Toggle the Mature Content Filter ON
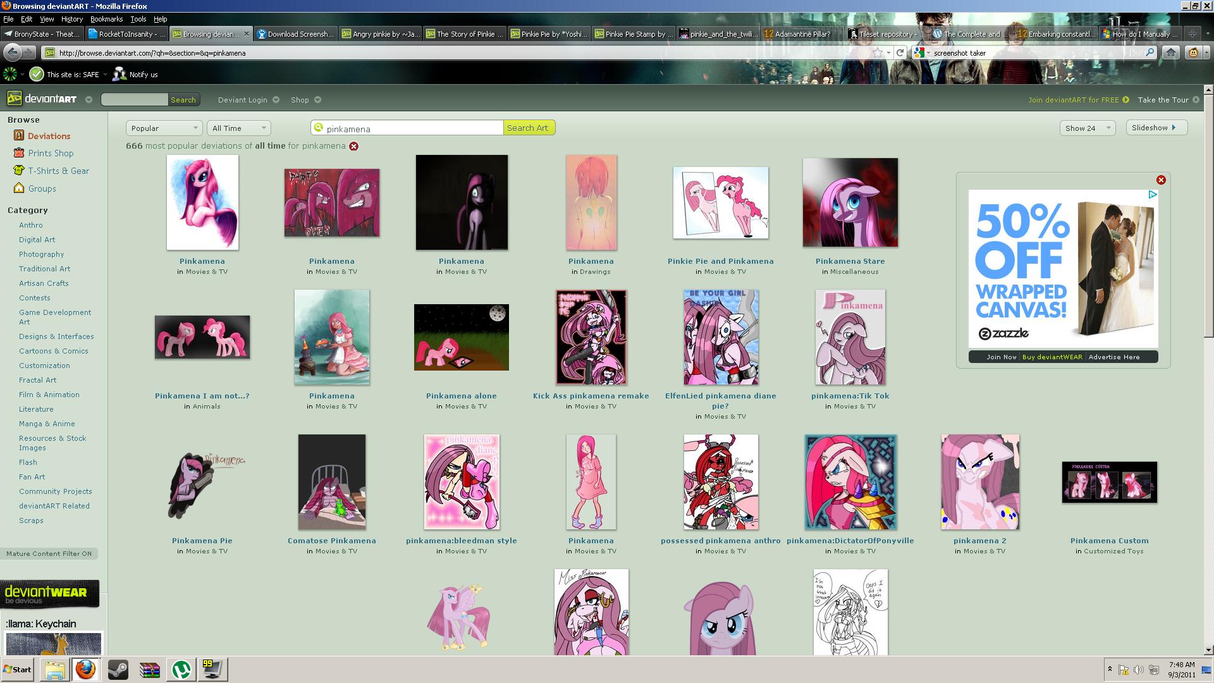The height and width of the screenshot is (683, 1214). [x=49, y=553]
